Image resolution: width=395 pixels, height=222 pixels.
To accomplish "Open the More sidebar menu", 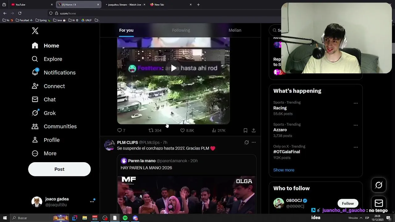I will [44, 153].
